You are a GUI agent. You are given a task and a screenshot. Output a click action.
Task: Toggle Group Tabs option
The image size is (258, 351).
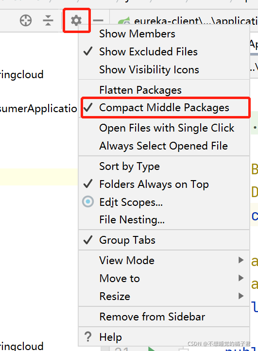pos(164,240)
